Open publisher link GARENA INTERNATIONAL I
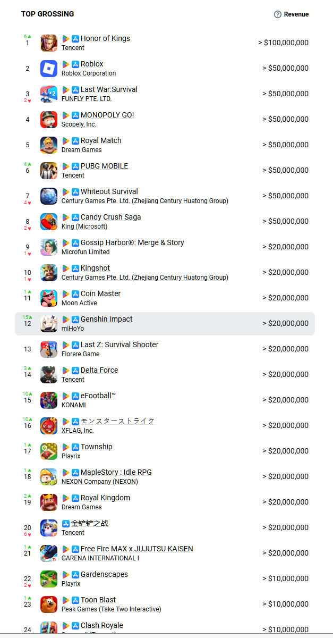This screenshot has height=638, width=333. point(100,558)
